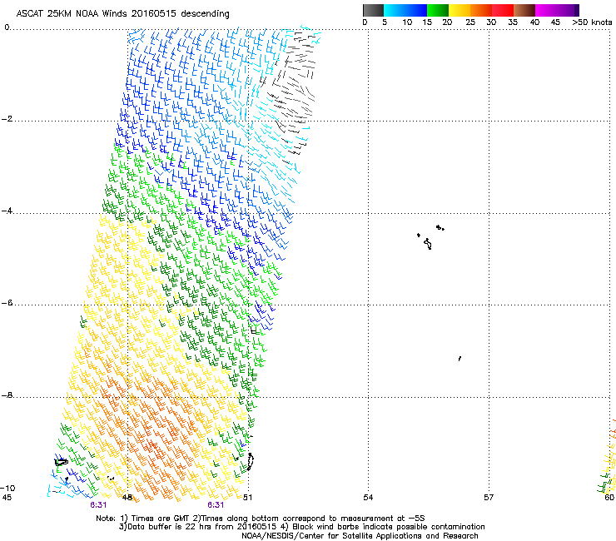616x541 pixels.
Task: Click the "20" knots legend tick label
Action: coord(447,22)
